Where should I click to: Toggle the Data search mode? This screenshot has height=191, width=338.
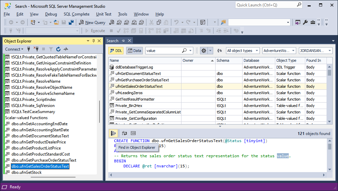134,51
